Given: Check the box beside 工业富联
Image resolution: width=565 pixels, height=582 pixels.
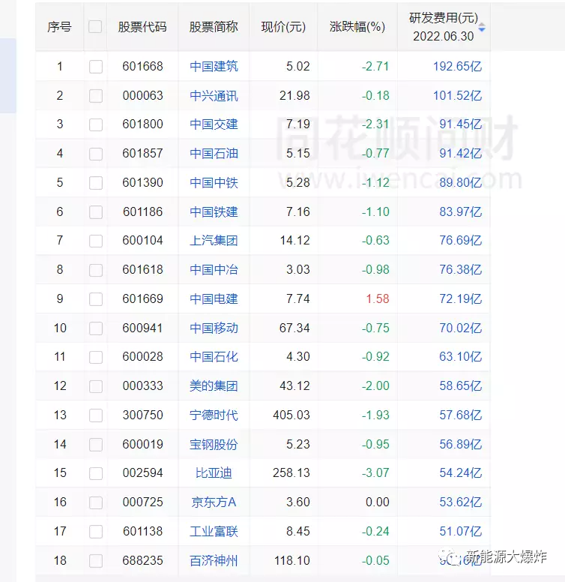Looking at the screenshot, I should coord(96,532).
